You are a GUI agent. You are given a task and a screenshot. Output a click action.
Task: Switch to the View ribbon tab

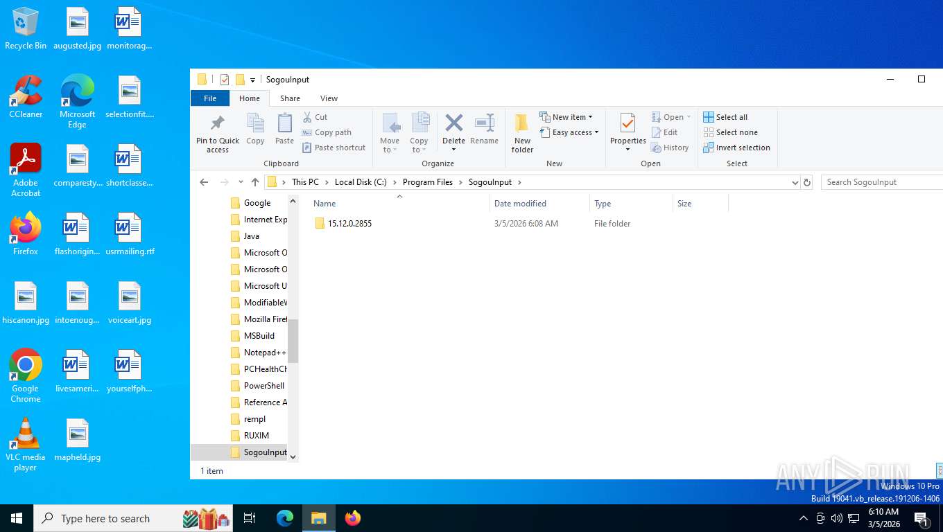[x=329, y=98]
